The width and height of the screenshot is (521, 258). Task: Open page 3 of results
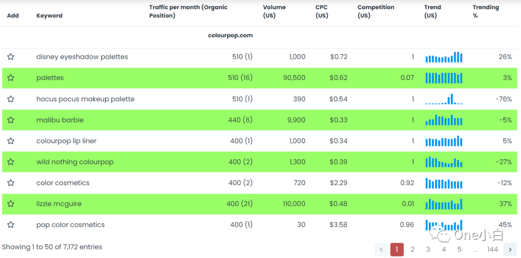tap(428, 250)
